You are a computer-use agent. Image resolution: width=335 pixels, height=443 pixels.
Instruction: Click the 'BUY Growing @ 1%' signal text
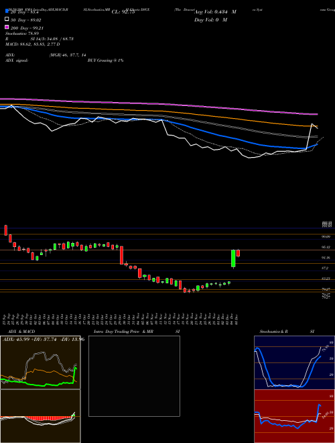pyautogui.click(x=105, y=60)
